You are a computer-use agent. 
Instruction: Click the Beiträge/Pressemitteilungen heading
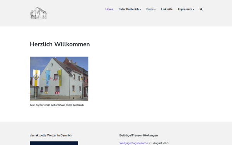[138, 135]
